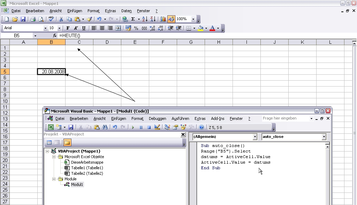
Task: Click the AutoSum sigma icon
Action: [133, 19]
